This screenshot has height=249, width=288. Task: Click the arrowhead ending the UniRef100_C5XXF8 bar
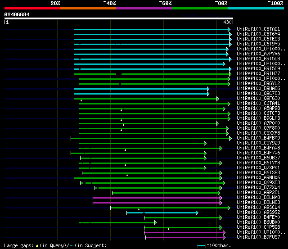pyautogui.click(x=227, y=134)
